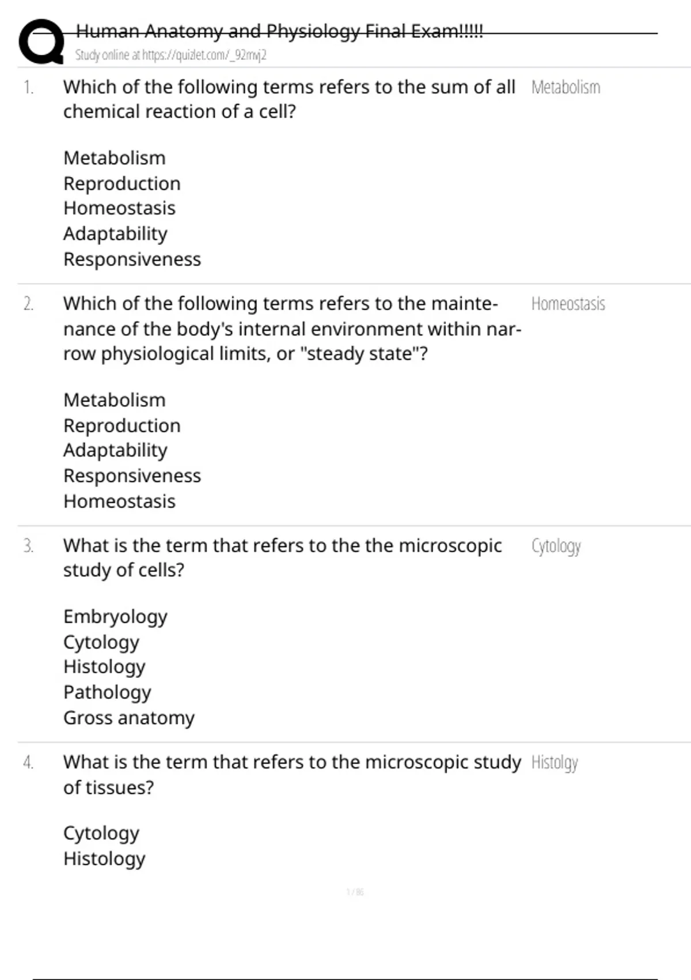Click the steady state question text
Screen dimensions: 691x980
click(292, 329)
